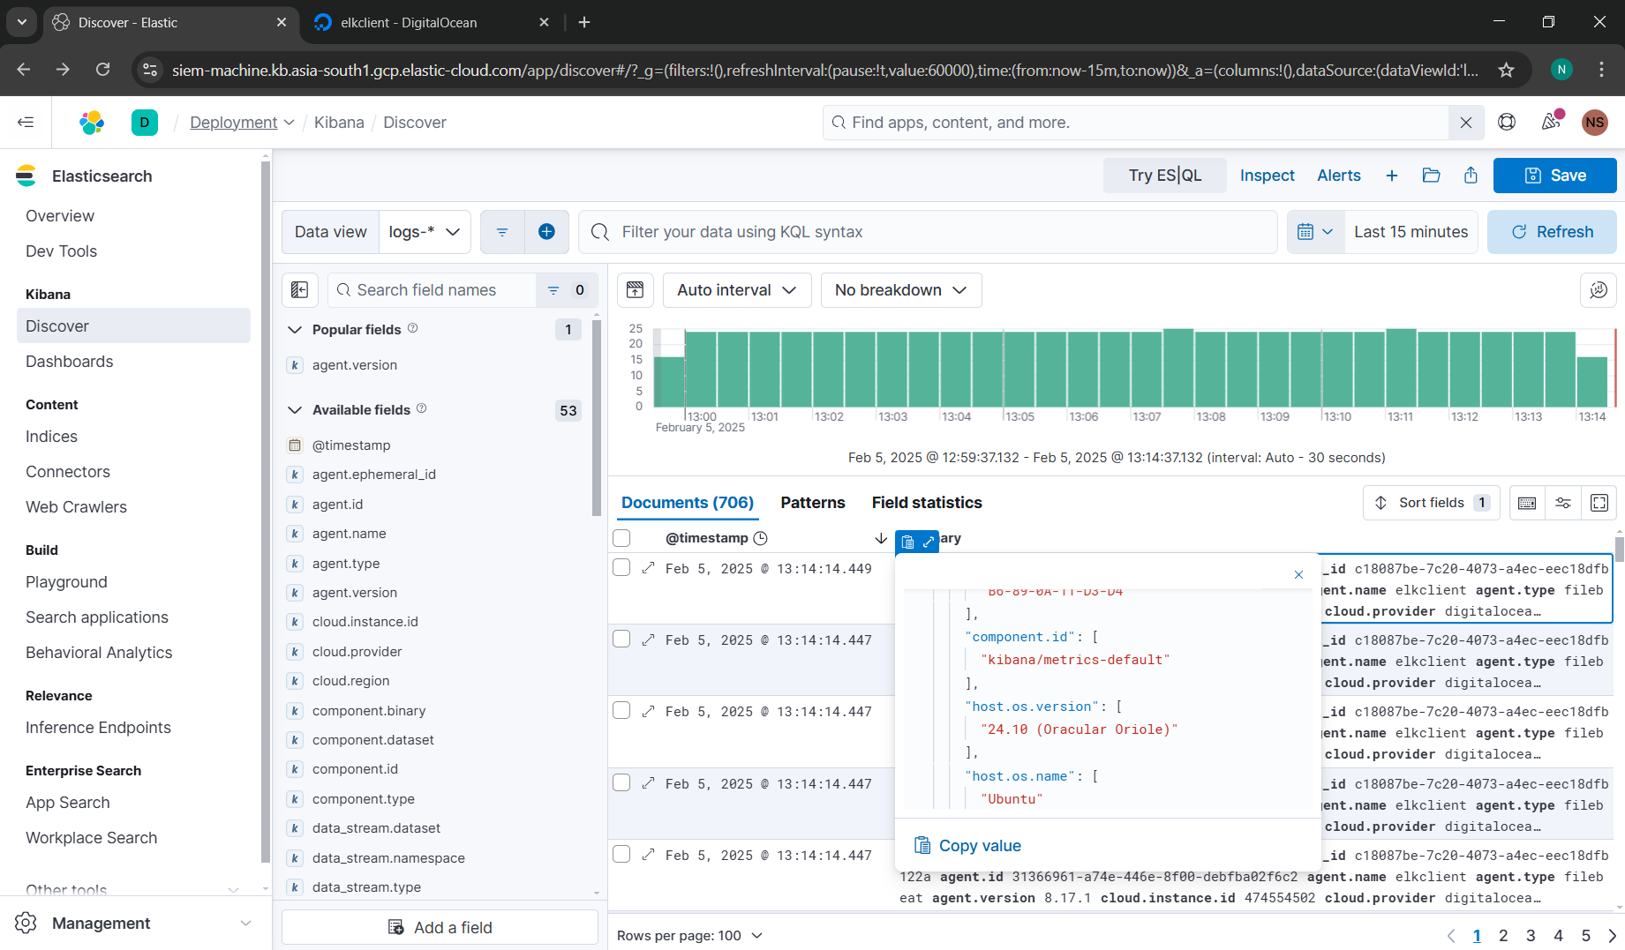
Task: Save the Discover session
Action: point(1554,176)
